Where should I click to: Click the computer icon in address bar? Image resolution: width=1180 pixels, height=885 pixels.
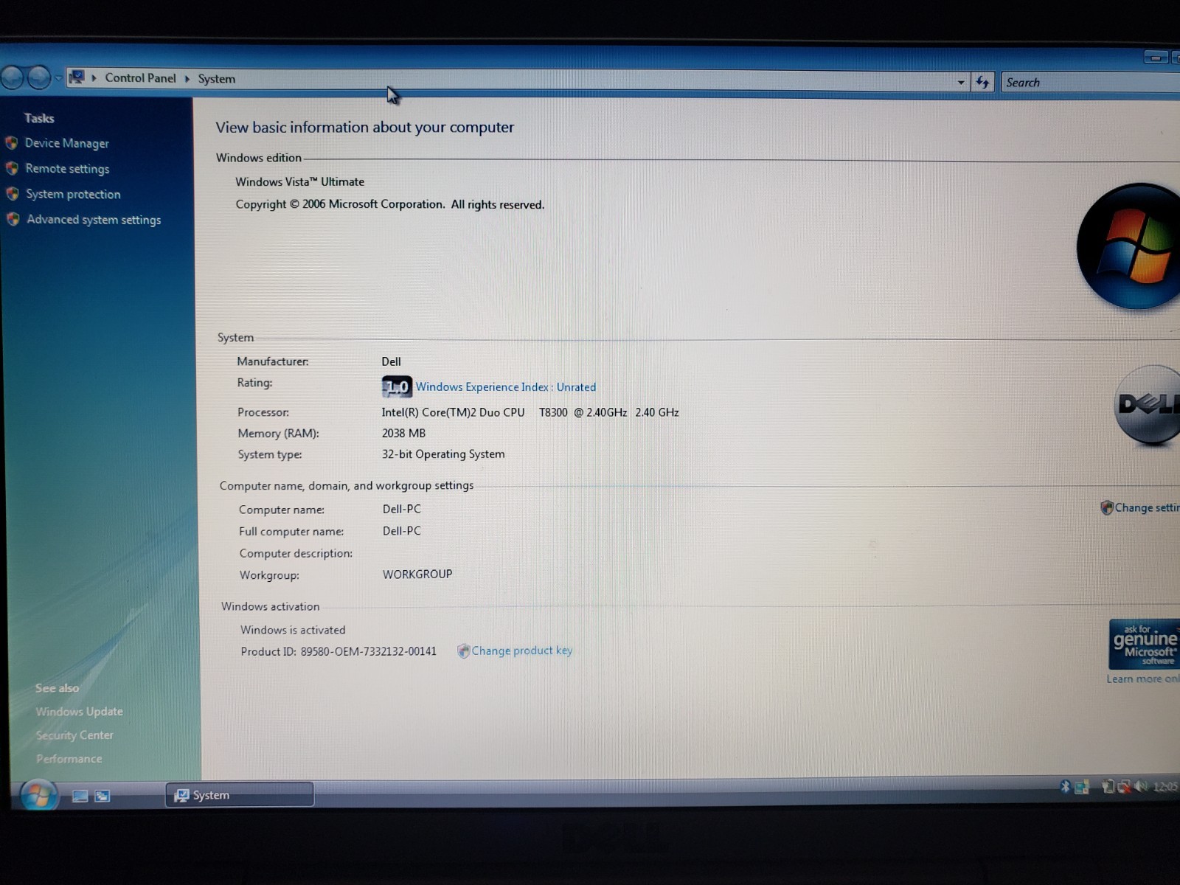click(x=77, y=77)
